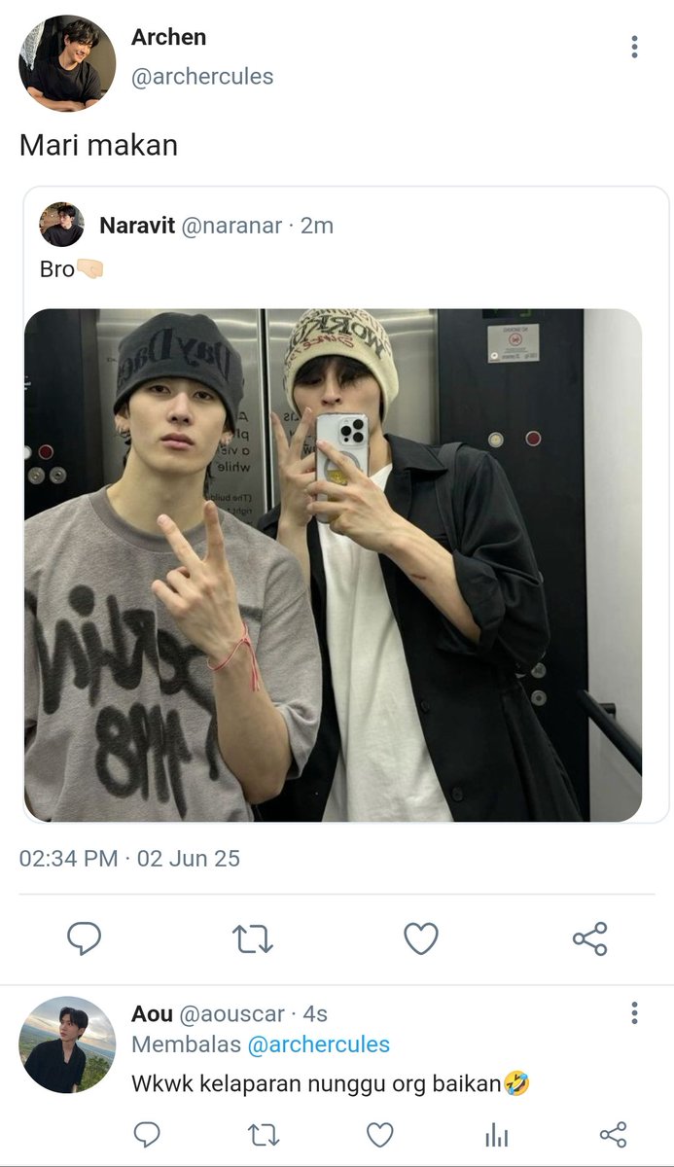This screenshot has width=674, height=1167.
Task: Like the main tweet with the heart icon
Action: [x=421, y=938]
